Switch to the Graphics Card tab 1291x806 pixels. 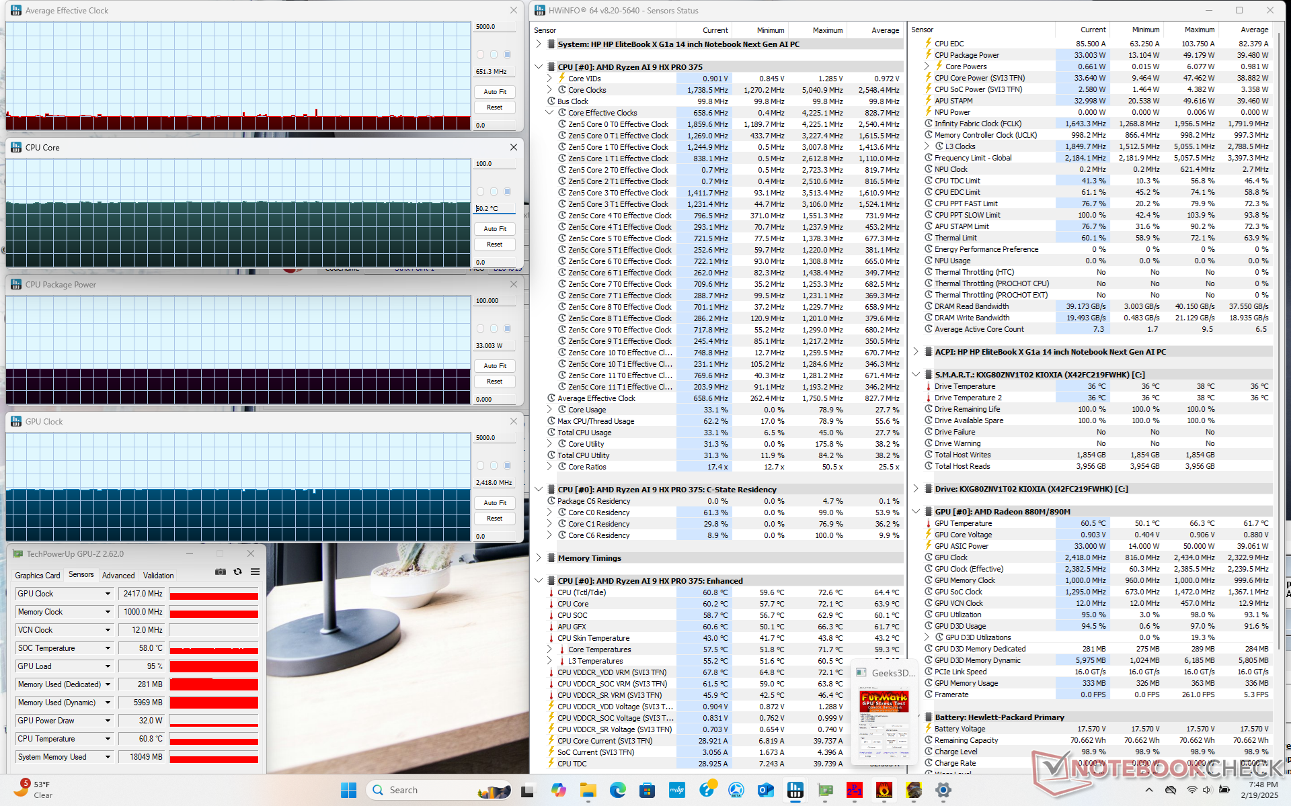tap(38, 576)
